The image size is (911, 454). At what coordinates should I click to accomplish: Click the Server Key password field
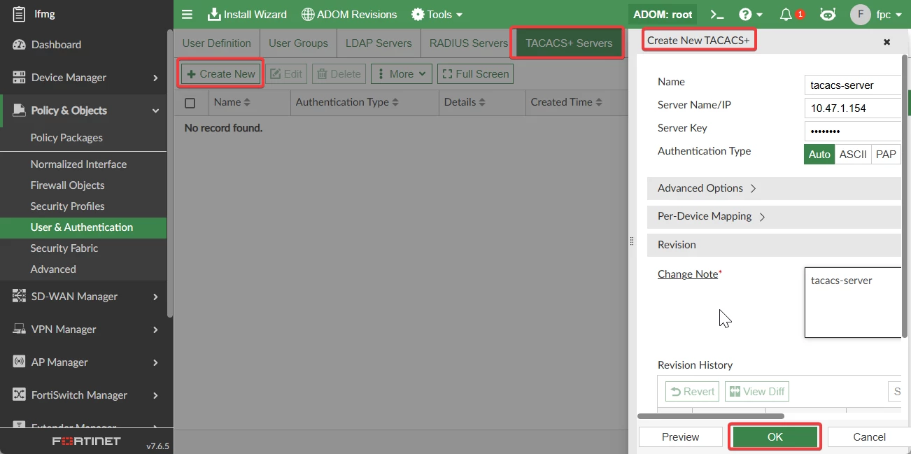pyautogui.click(x=853, y=132)
